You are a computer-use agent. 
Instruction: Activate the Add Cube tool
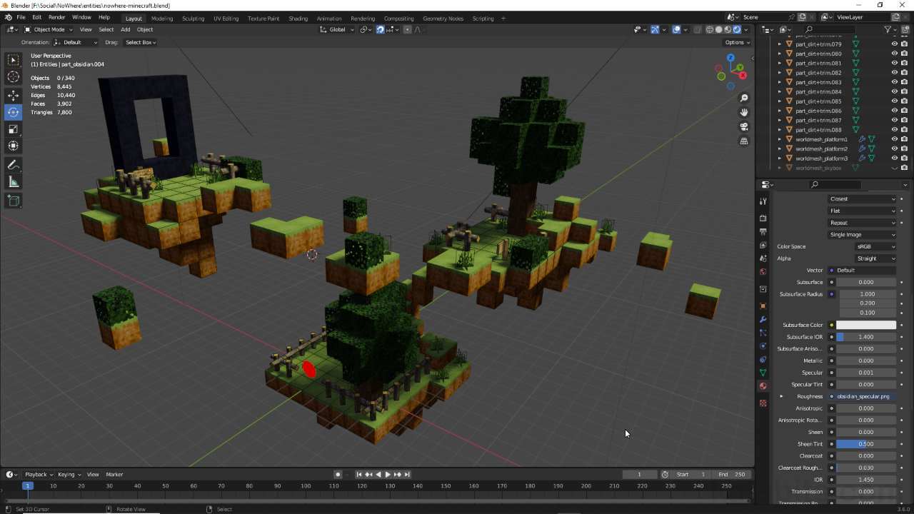(x=14, y=201)
